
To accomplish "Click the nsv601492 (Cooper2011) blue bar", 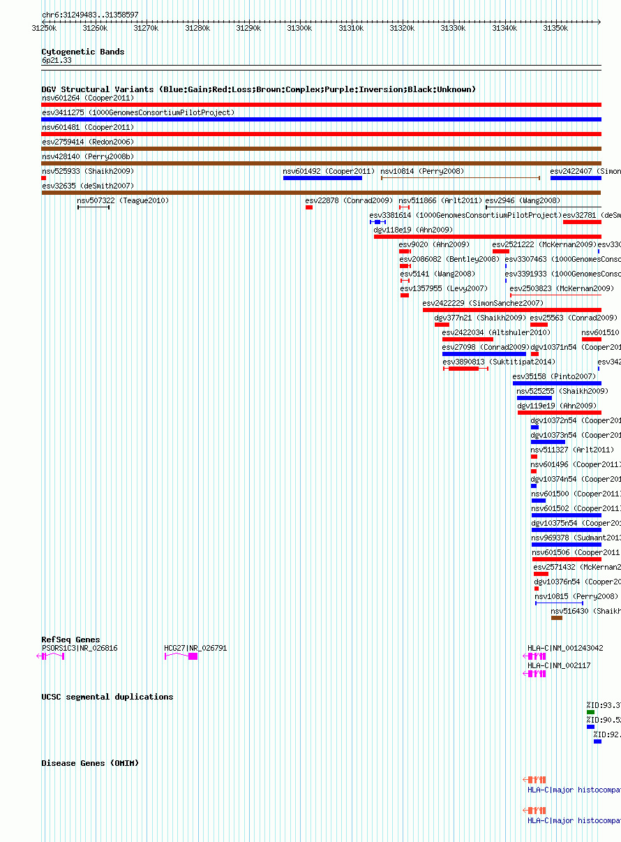I will (x=322, y=178).
